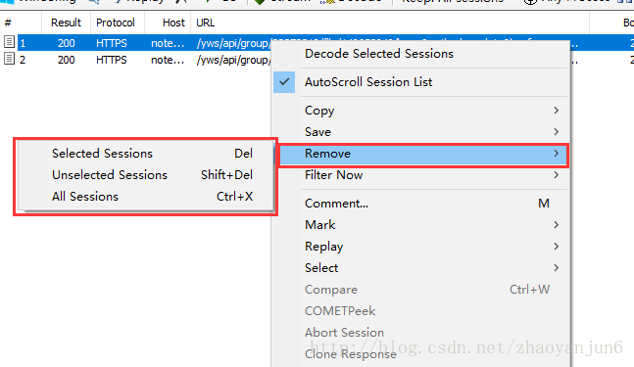Expand the Filter Now submenu arrow
This screenshot has width=634, height=367.
pos(556,175)
